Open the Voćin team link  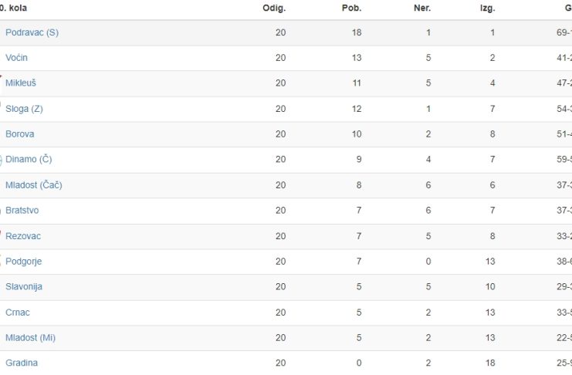tap(16, 58)
